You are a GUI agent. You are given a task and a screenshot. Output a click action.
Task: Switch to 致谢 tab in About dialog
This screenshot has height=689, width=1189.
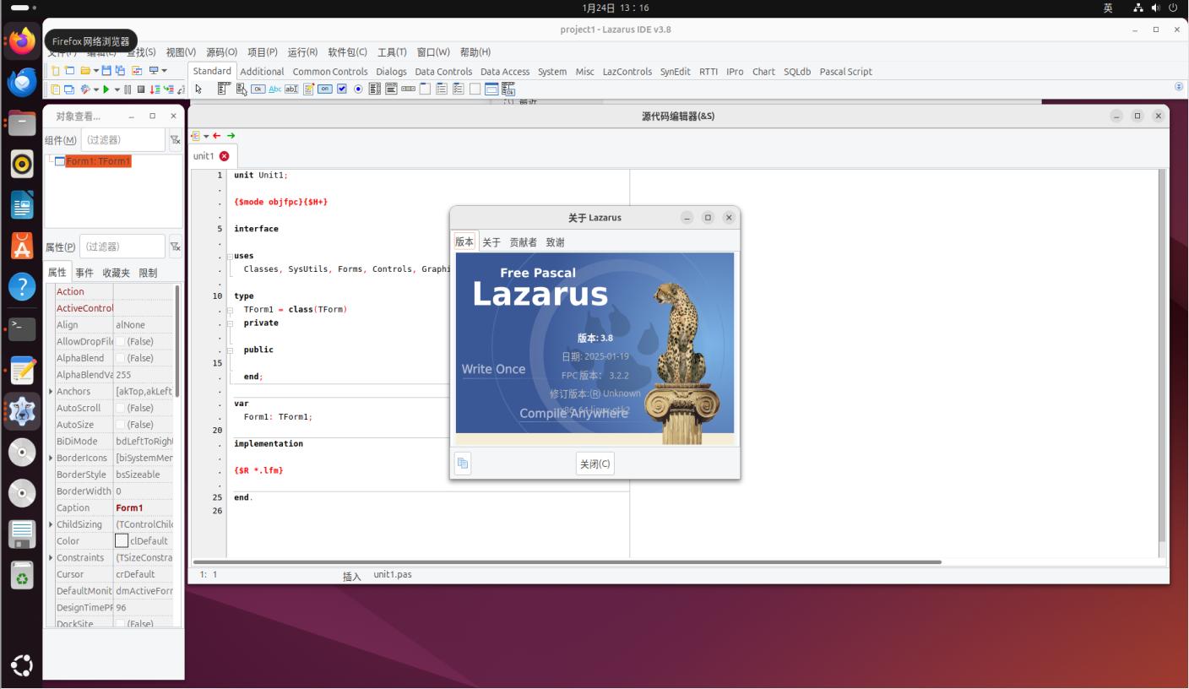point(555,242)
